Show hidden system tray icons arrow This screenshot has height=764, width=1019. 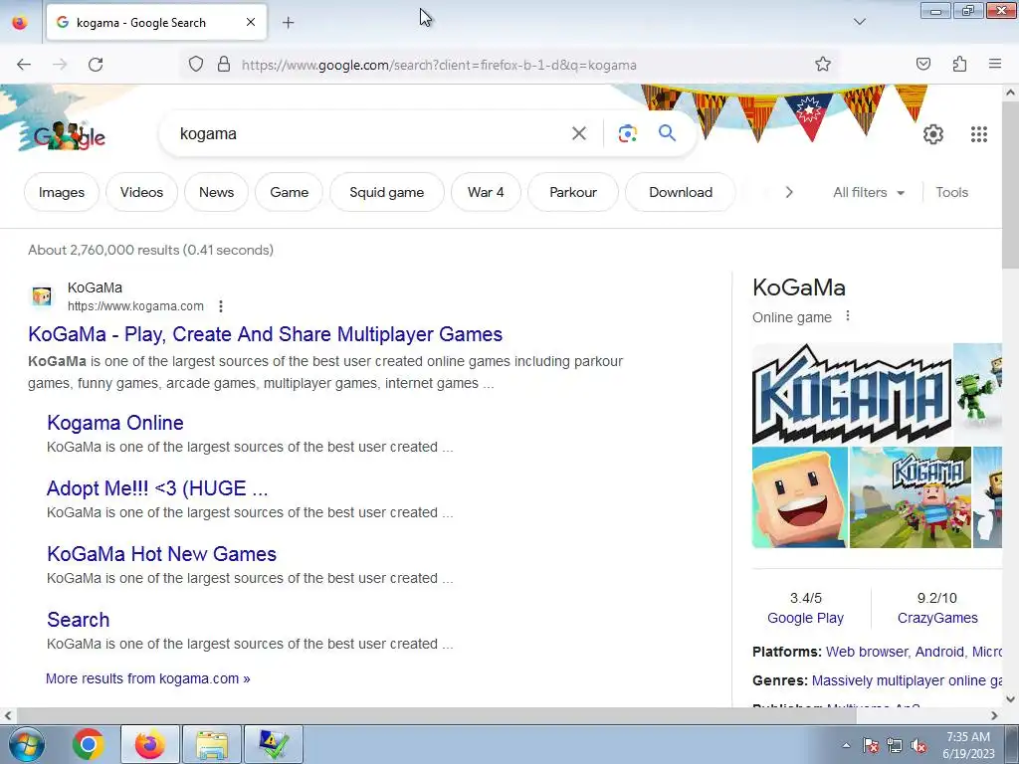pyautogui.click(x=846, y=745)
